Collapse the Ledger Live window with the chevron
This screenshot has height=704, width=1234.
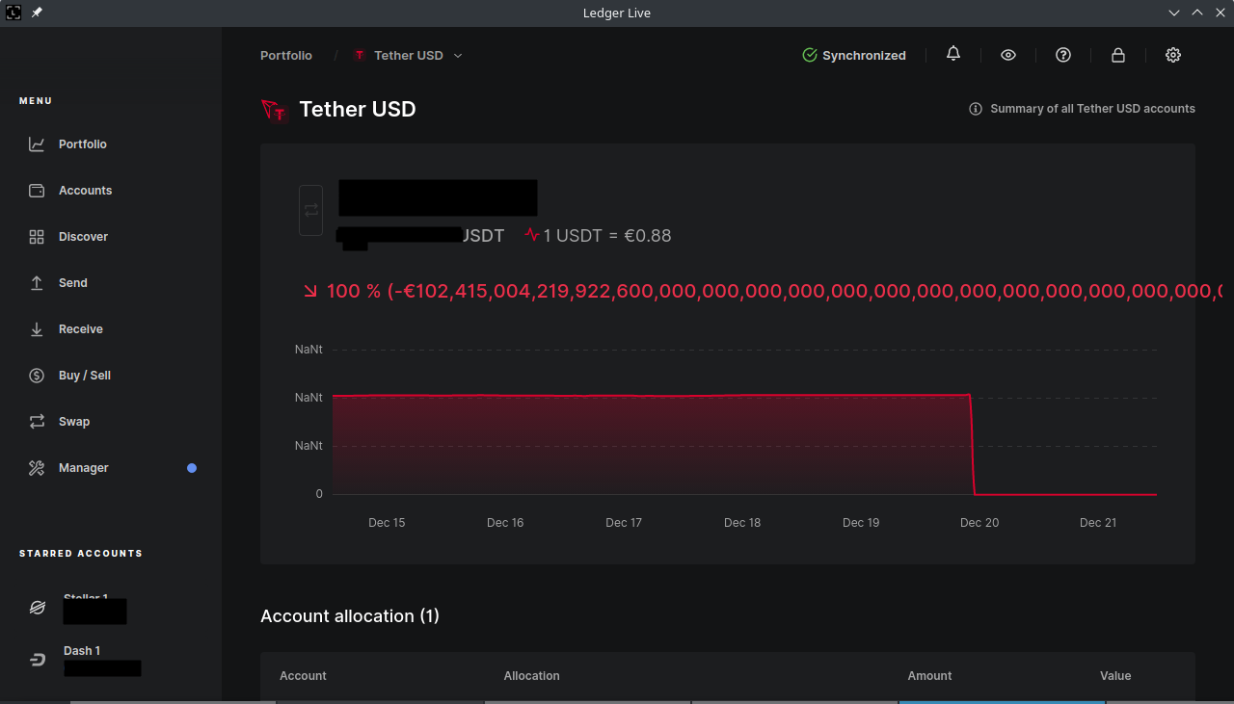coord(1173,13)
